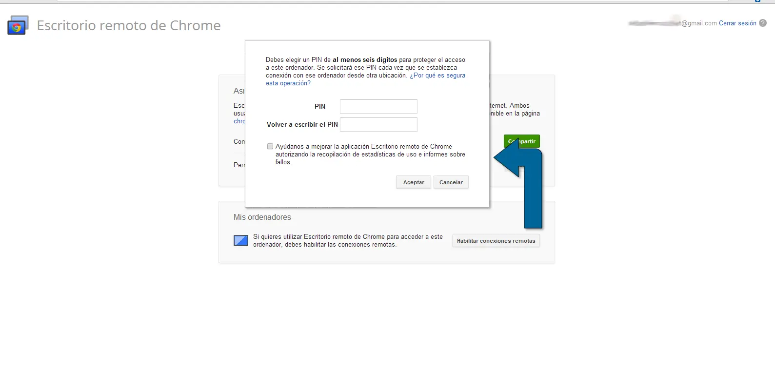Screen dimensions: 775x388
Task: Focus the PIN input field
Action: (378, 106)
